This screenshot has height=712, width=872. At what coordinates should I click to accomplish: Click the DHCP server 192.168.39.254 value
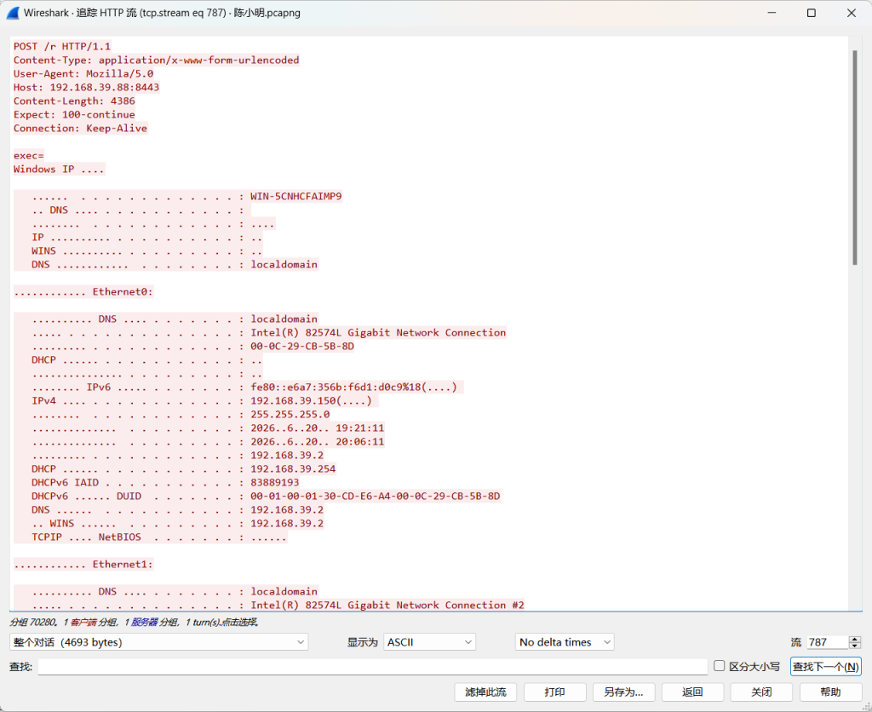tap(293, 469)
